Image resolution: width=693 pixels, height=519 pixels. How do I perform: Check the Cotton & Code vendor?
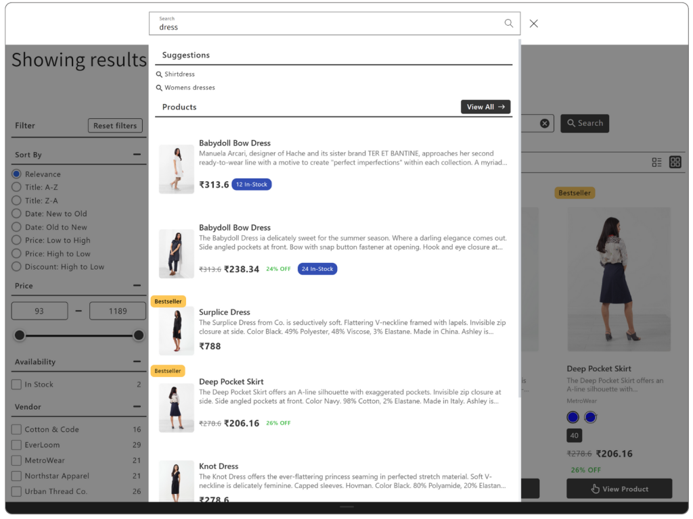16,429
